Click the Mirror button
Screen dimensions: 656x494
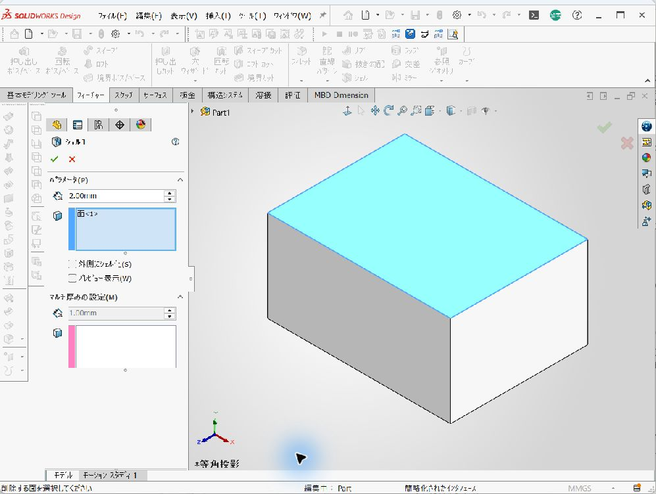405,78
